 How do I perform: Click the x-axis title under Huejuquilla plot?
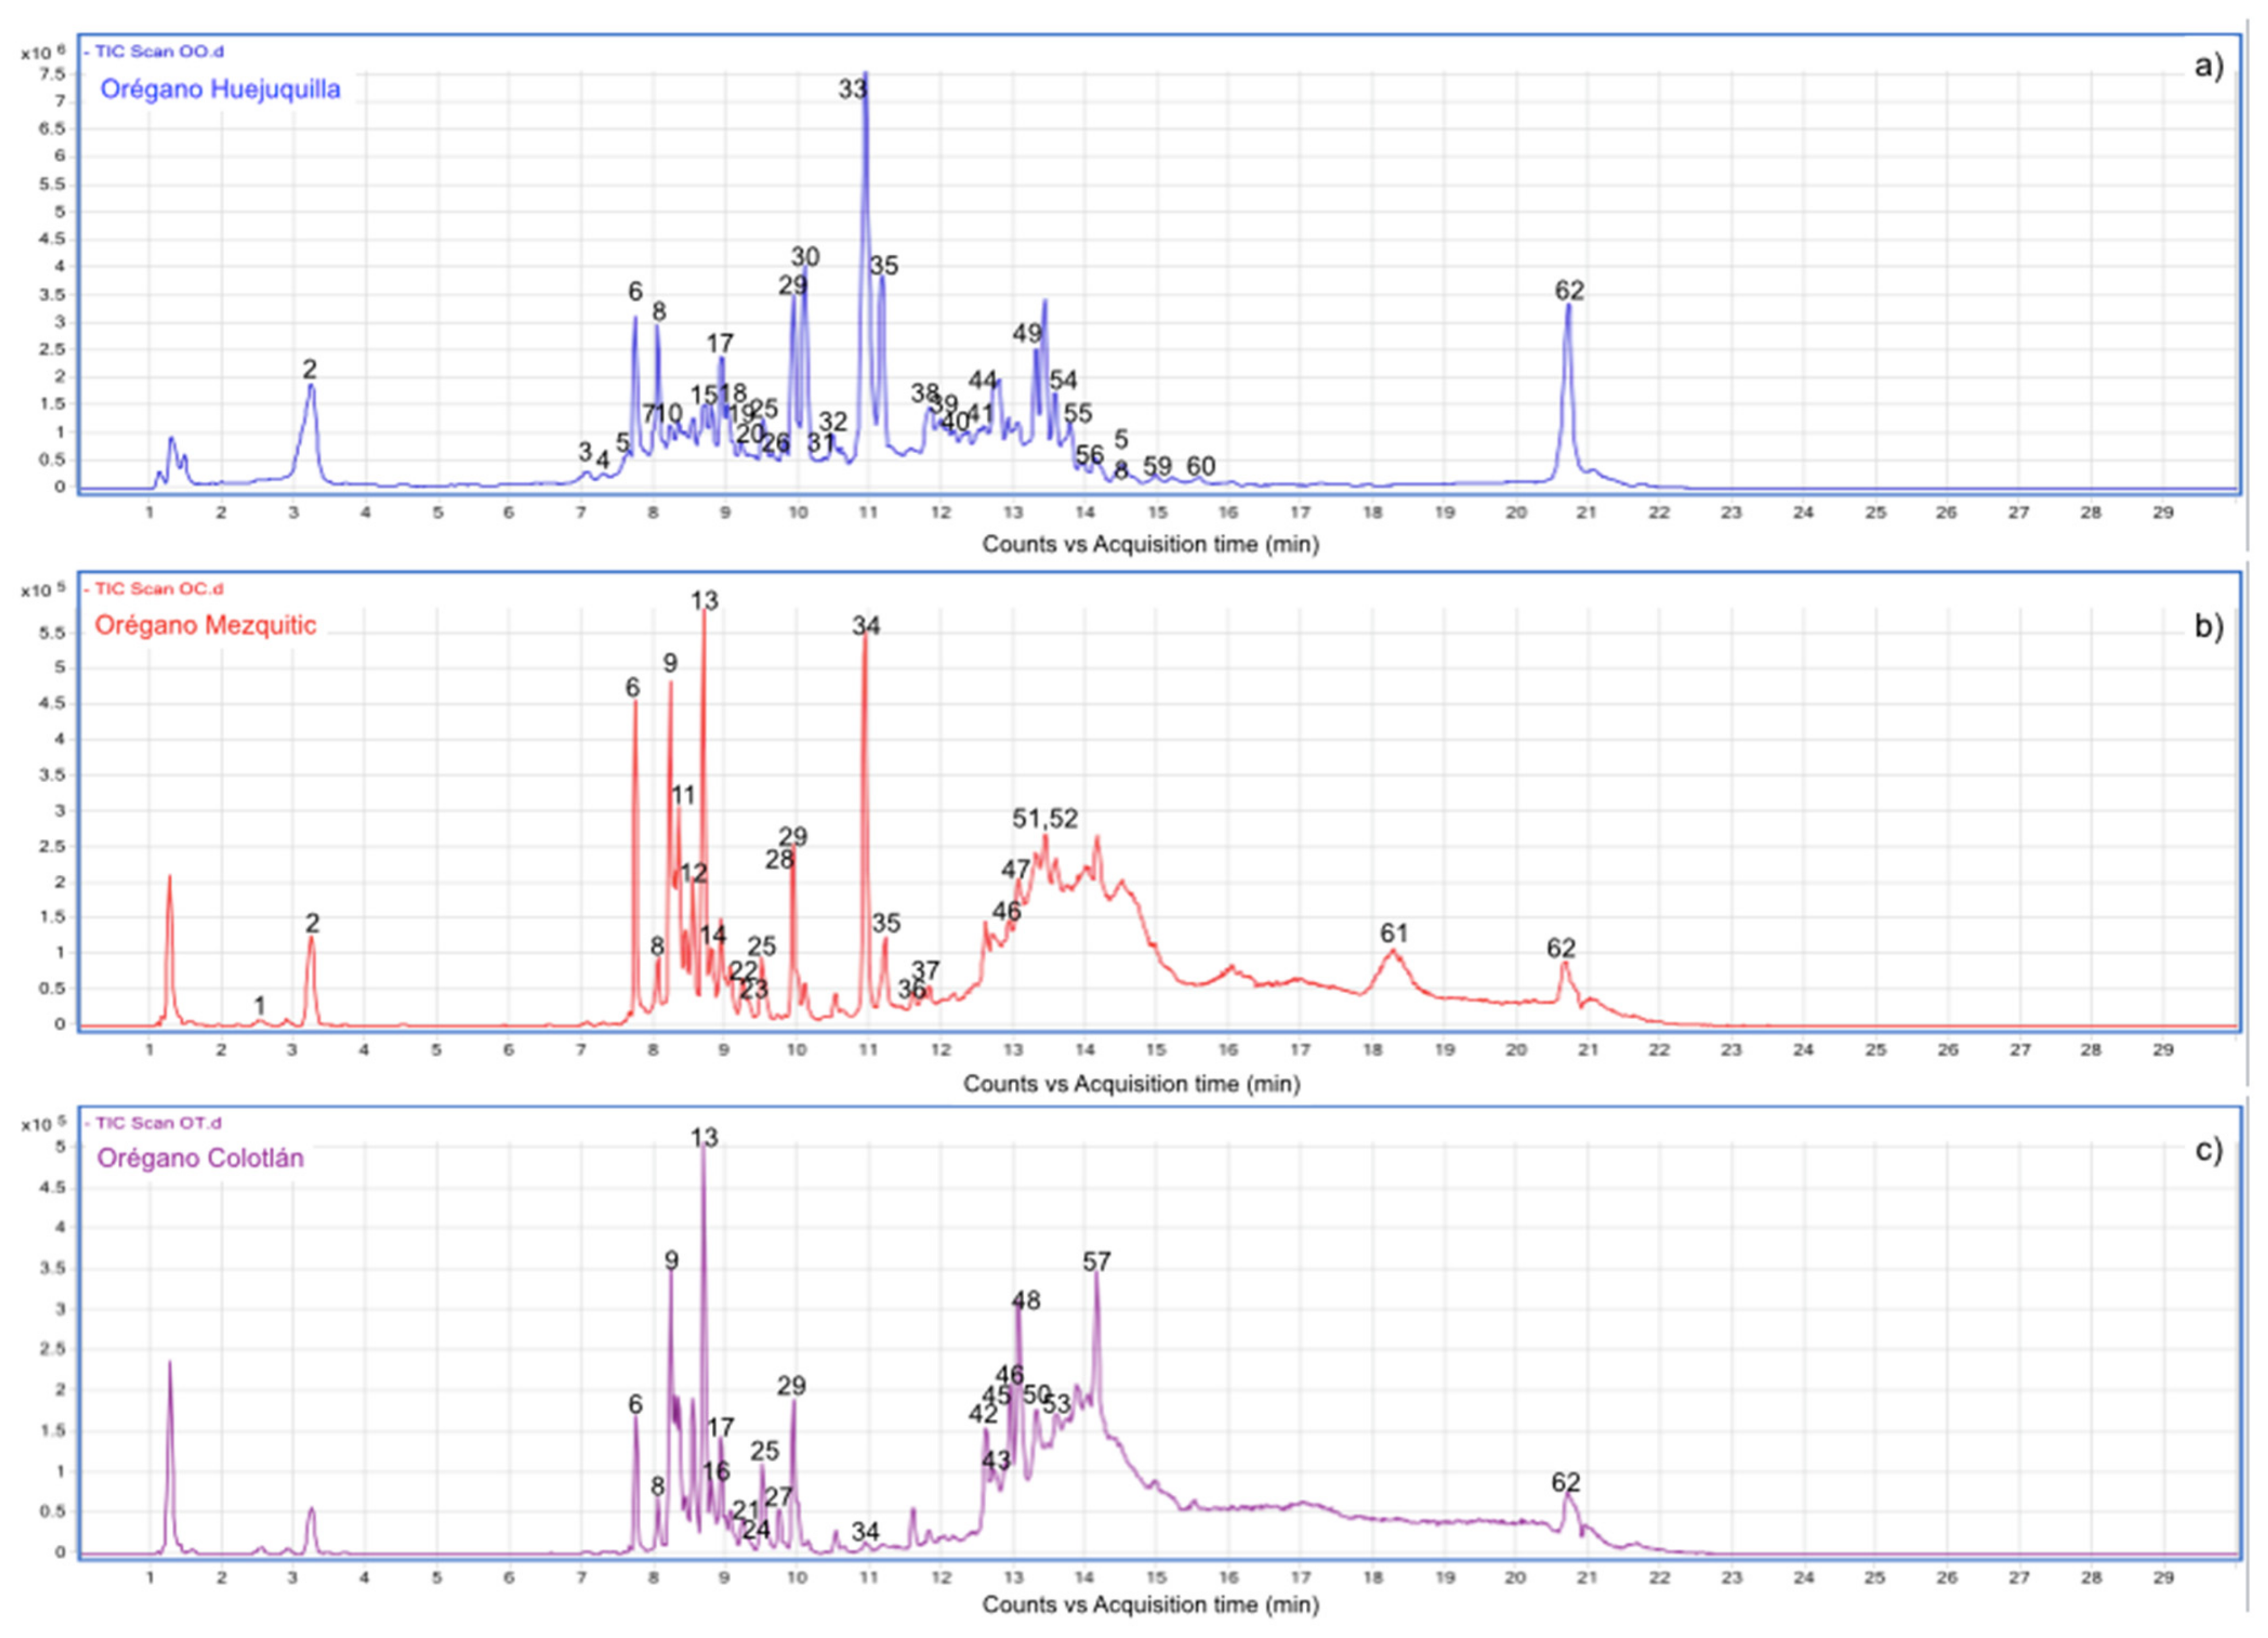coord(1150,544)
